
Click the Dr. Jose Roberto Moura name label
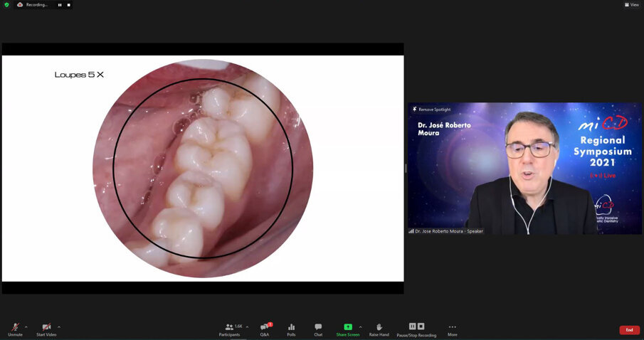[x=446, y=231]
